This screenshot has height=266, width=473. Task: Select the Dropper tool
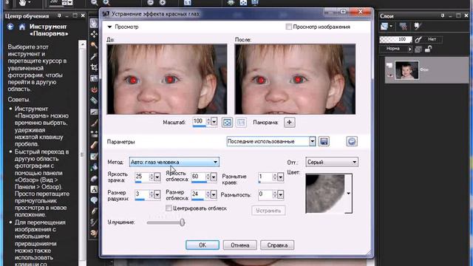point(94,56)
